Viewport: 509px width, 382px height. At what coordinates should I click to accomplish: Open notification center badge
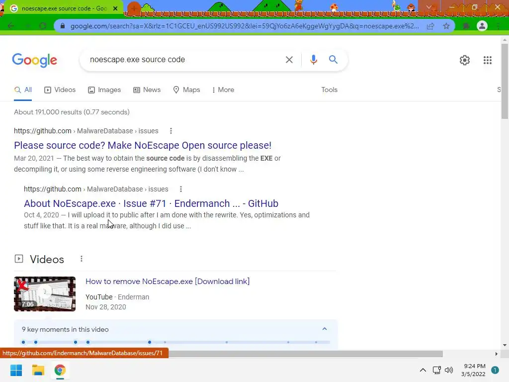point(495,370)
